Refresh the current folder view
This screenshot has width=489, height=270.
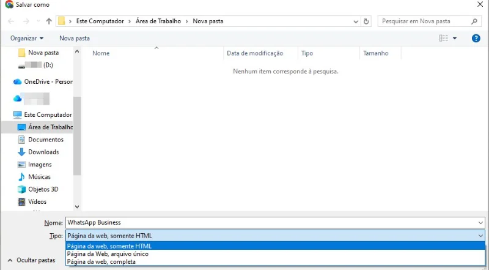(366, 21)
